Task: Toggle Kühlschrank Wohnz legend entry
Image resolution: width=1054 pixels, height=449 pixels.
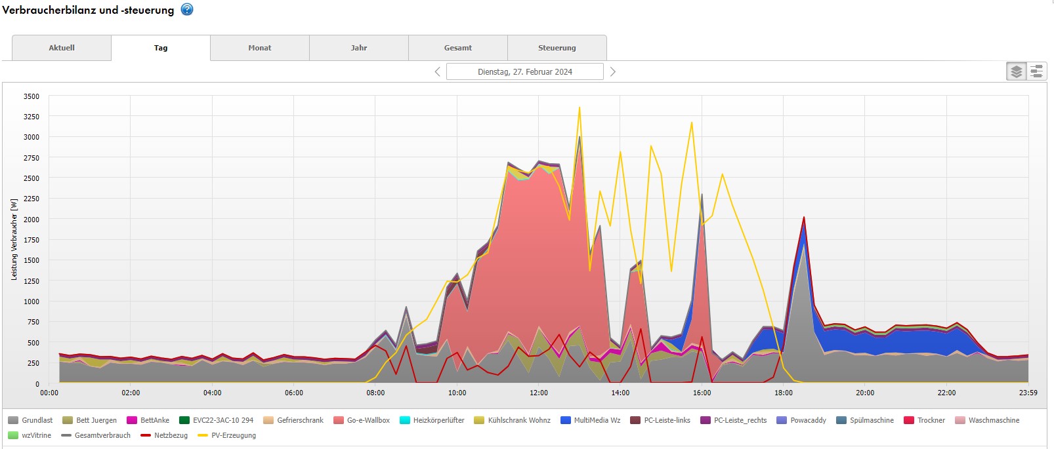Action: coord(513,420)
